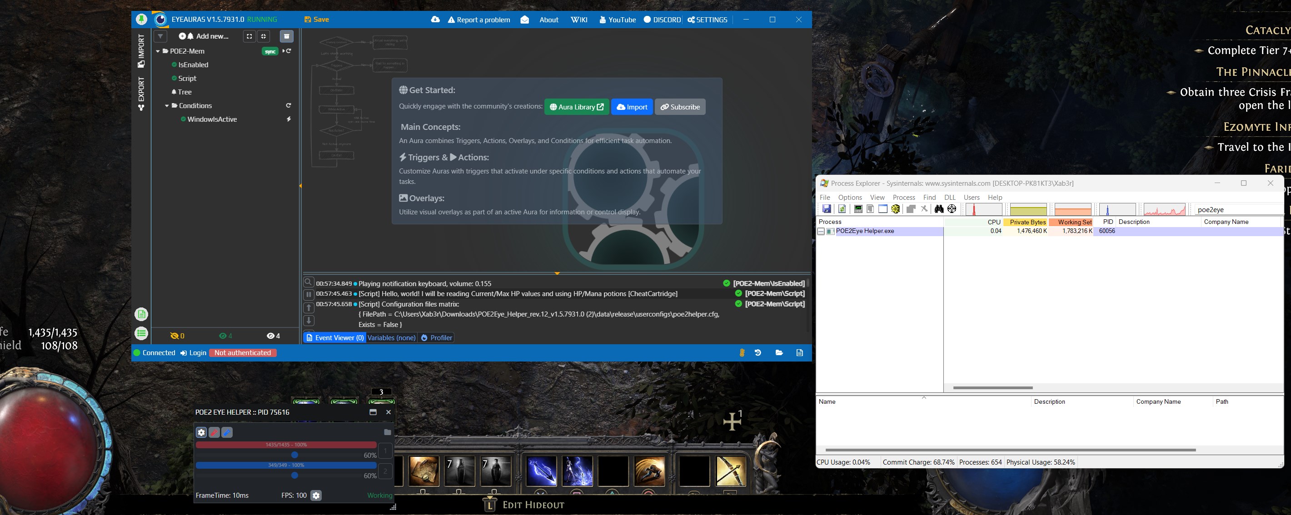Open the DLL menu in Process Explorer
This screenshot has height=515, width=1291.
(x=950, y=198)
